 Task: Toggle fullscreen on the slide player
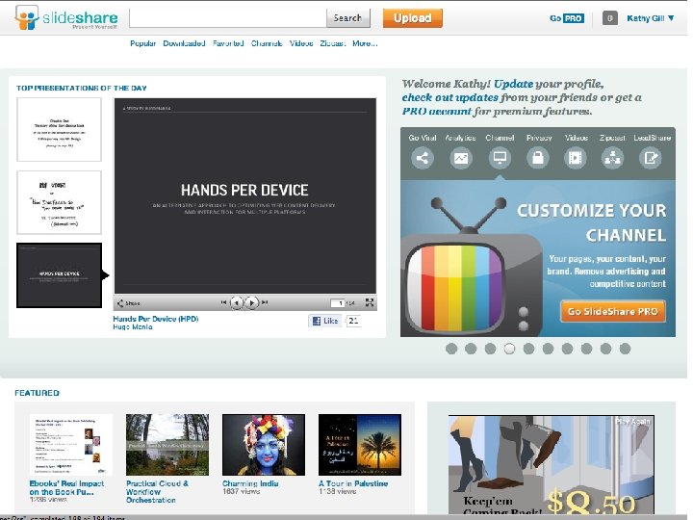coord(370,302)
